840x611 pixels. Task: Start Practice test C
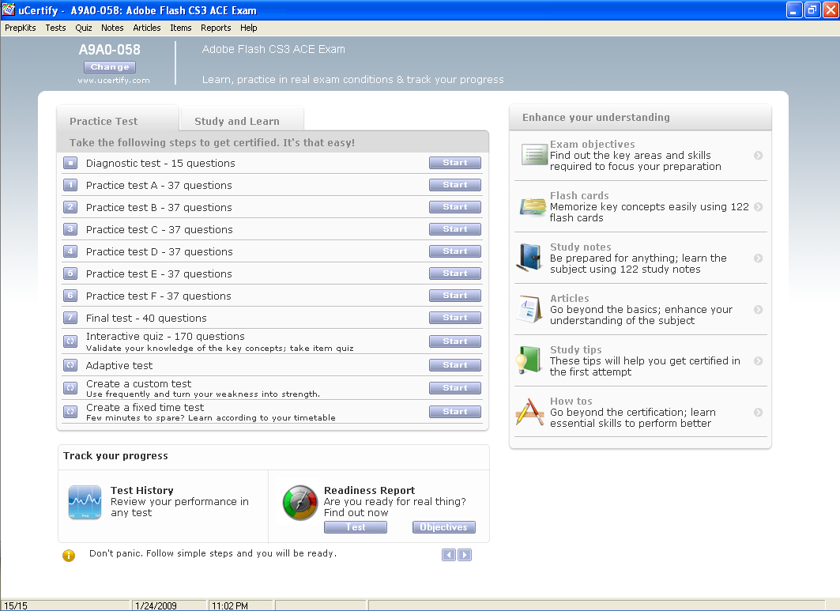(455, 229)
